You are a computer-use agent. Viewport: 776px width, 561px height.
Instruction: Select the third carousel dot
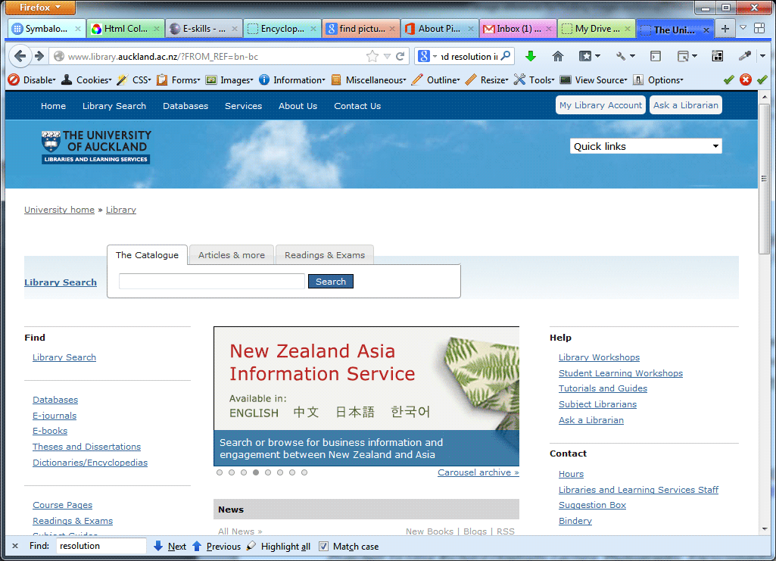point(244,472)
